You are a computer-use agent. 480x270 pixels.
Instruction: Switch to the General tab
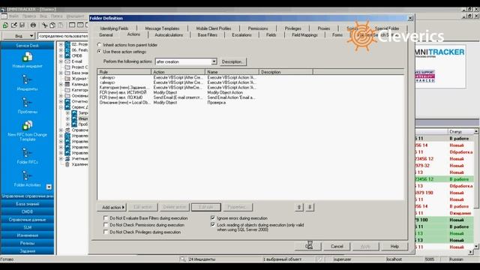click(106, 35)
